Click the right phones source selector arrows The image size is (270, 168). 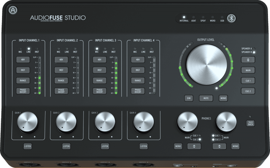click(x=219, y=146)
